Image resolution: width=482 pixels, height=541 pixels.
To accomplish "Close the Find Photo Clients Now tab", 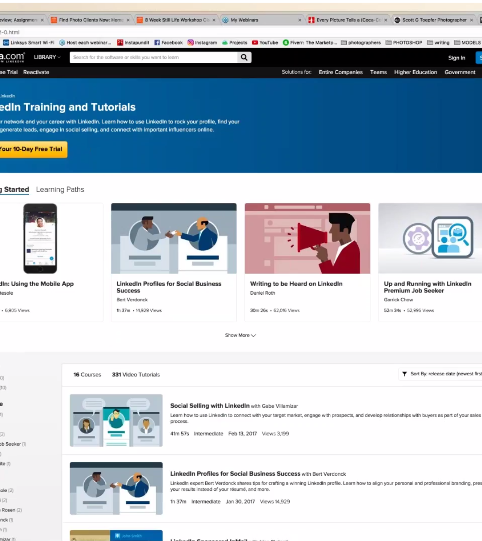I will coord(128,20).
